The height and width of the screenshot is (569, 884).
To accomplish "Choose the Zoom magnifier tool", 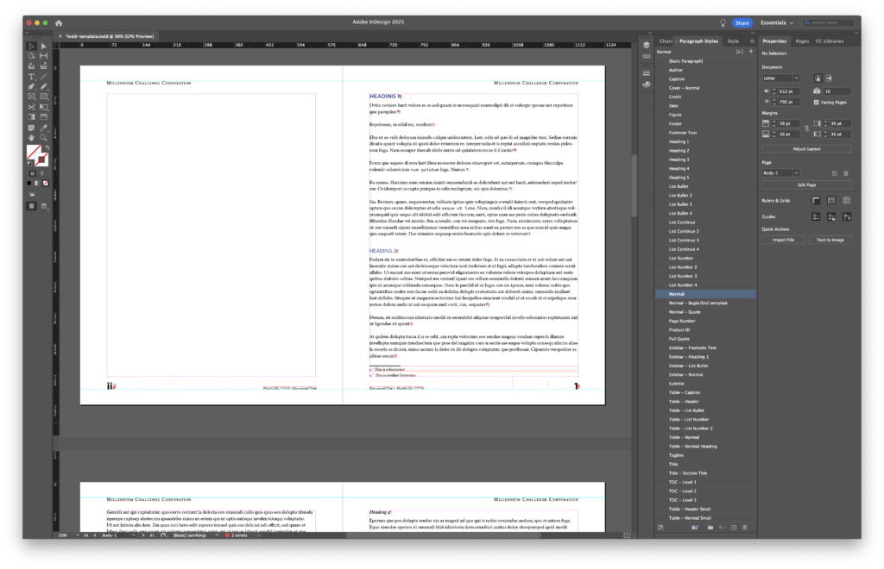I will [43, 138].
